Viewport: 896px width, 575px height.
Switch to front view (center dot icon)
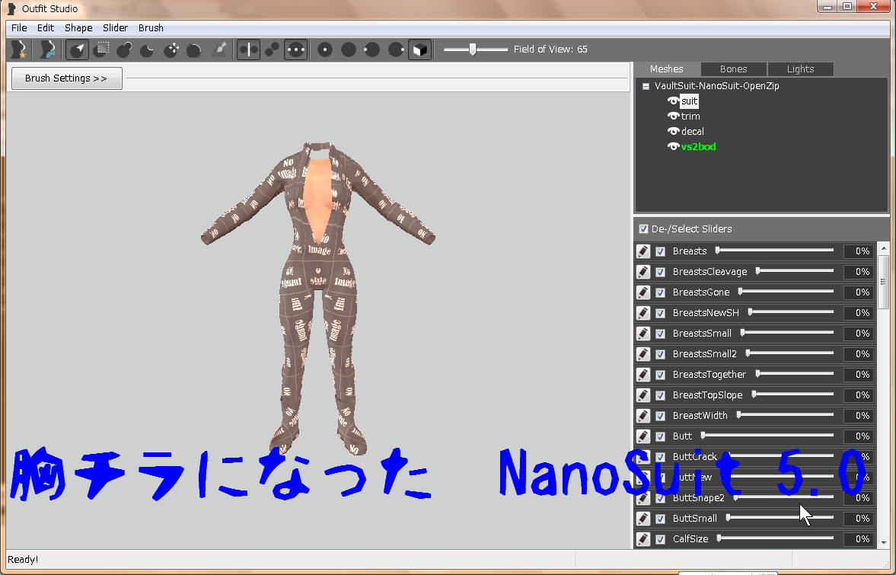point(325,50)
